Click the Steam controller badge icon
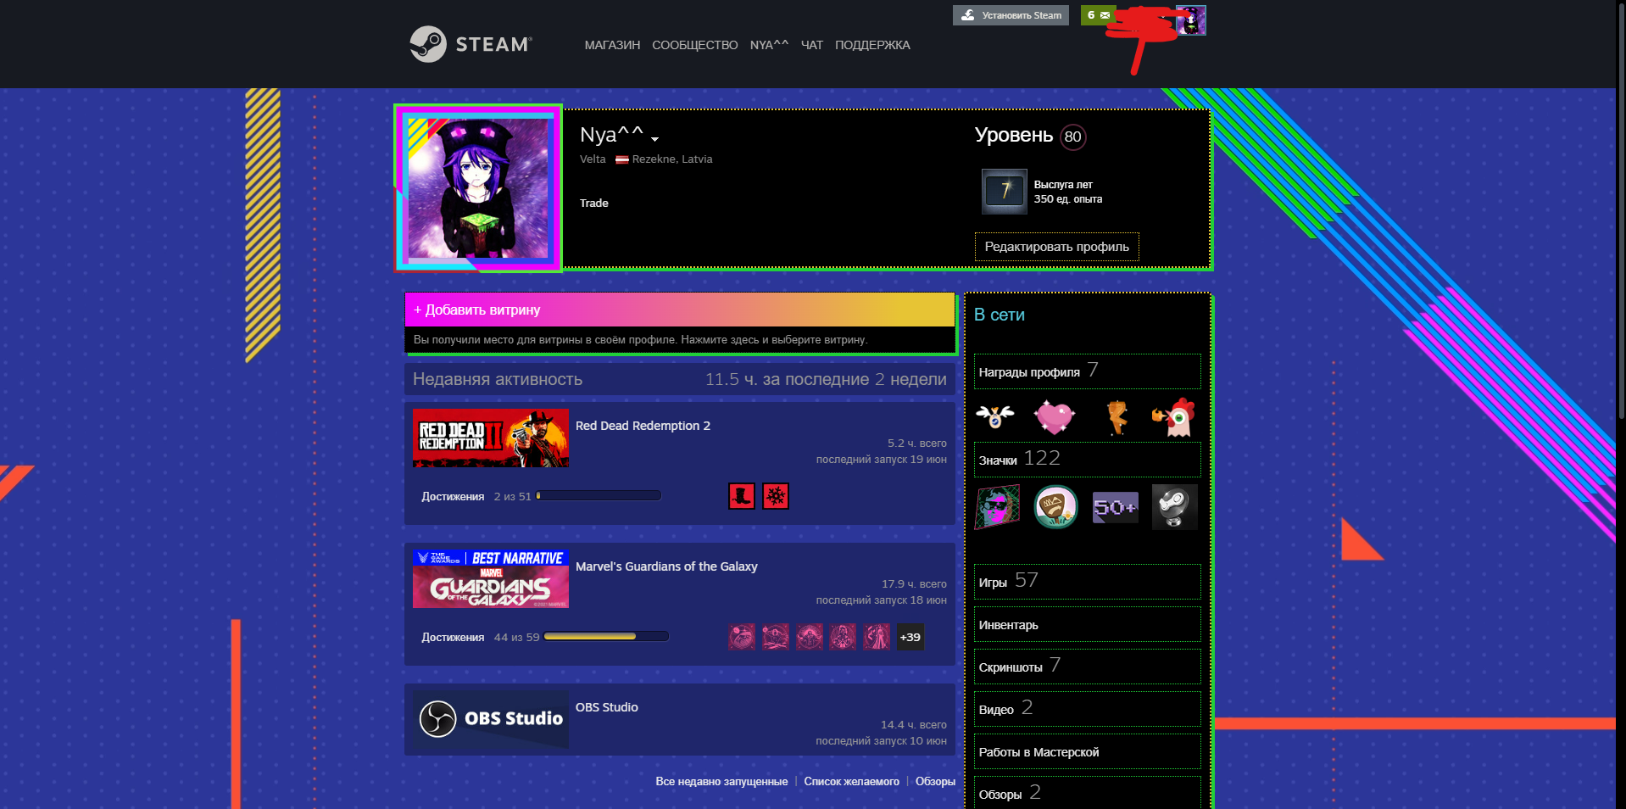Viewport: 1626px width, 809px height. (x=1174, y=507)
